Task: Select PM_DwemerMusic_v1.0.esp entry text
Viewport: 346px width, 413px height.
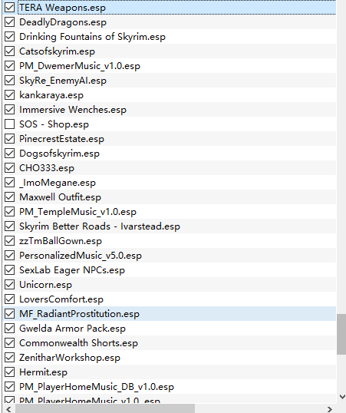Action: [x=80, y=66]
